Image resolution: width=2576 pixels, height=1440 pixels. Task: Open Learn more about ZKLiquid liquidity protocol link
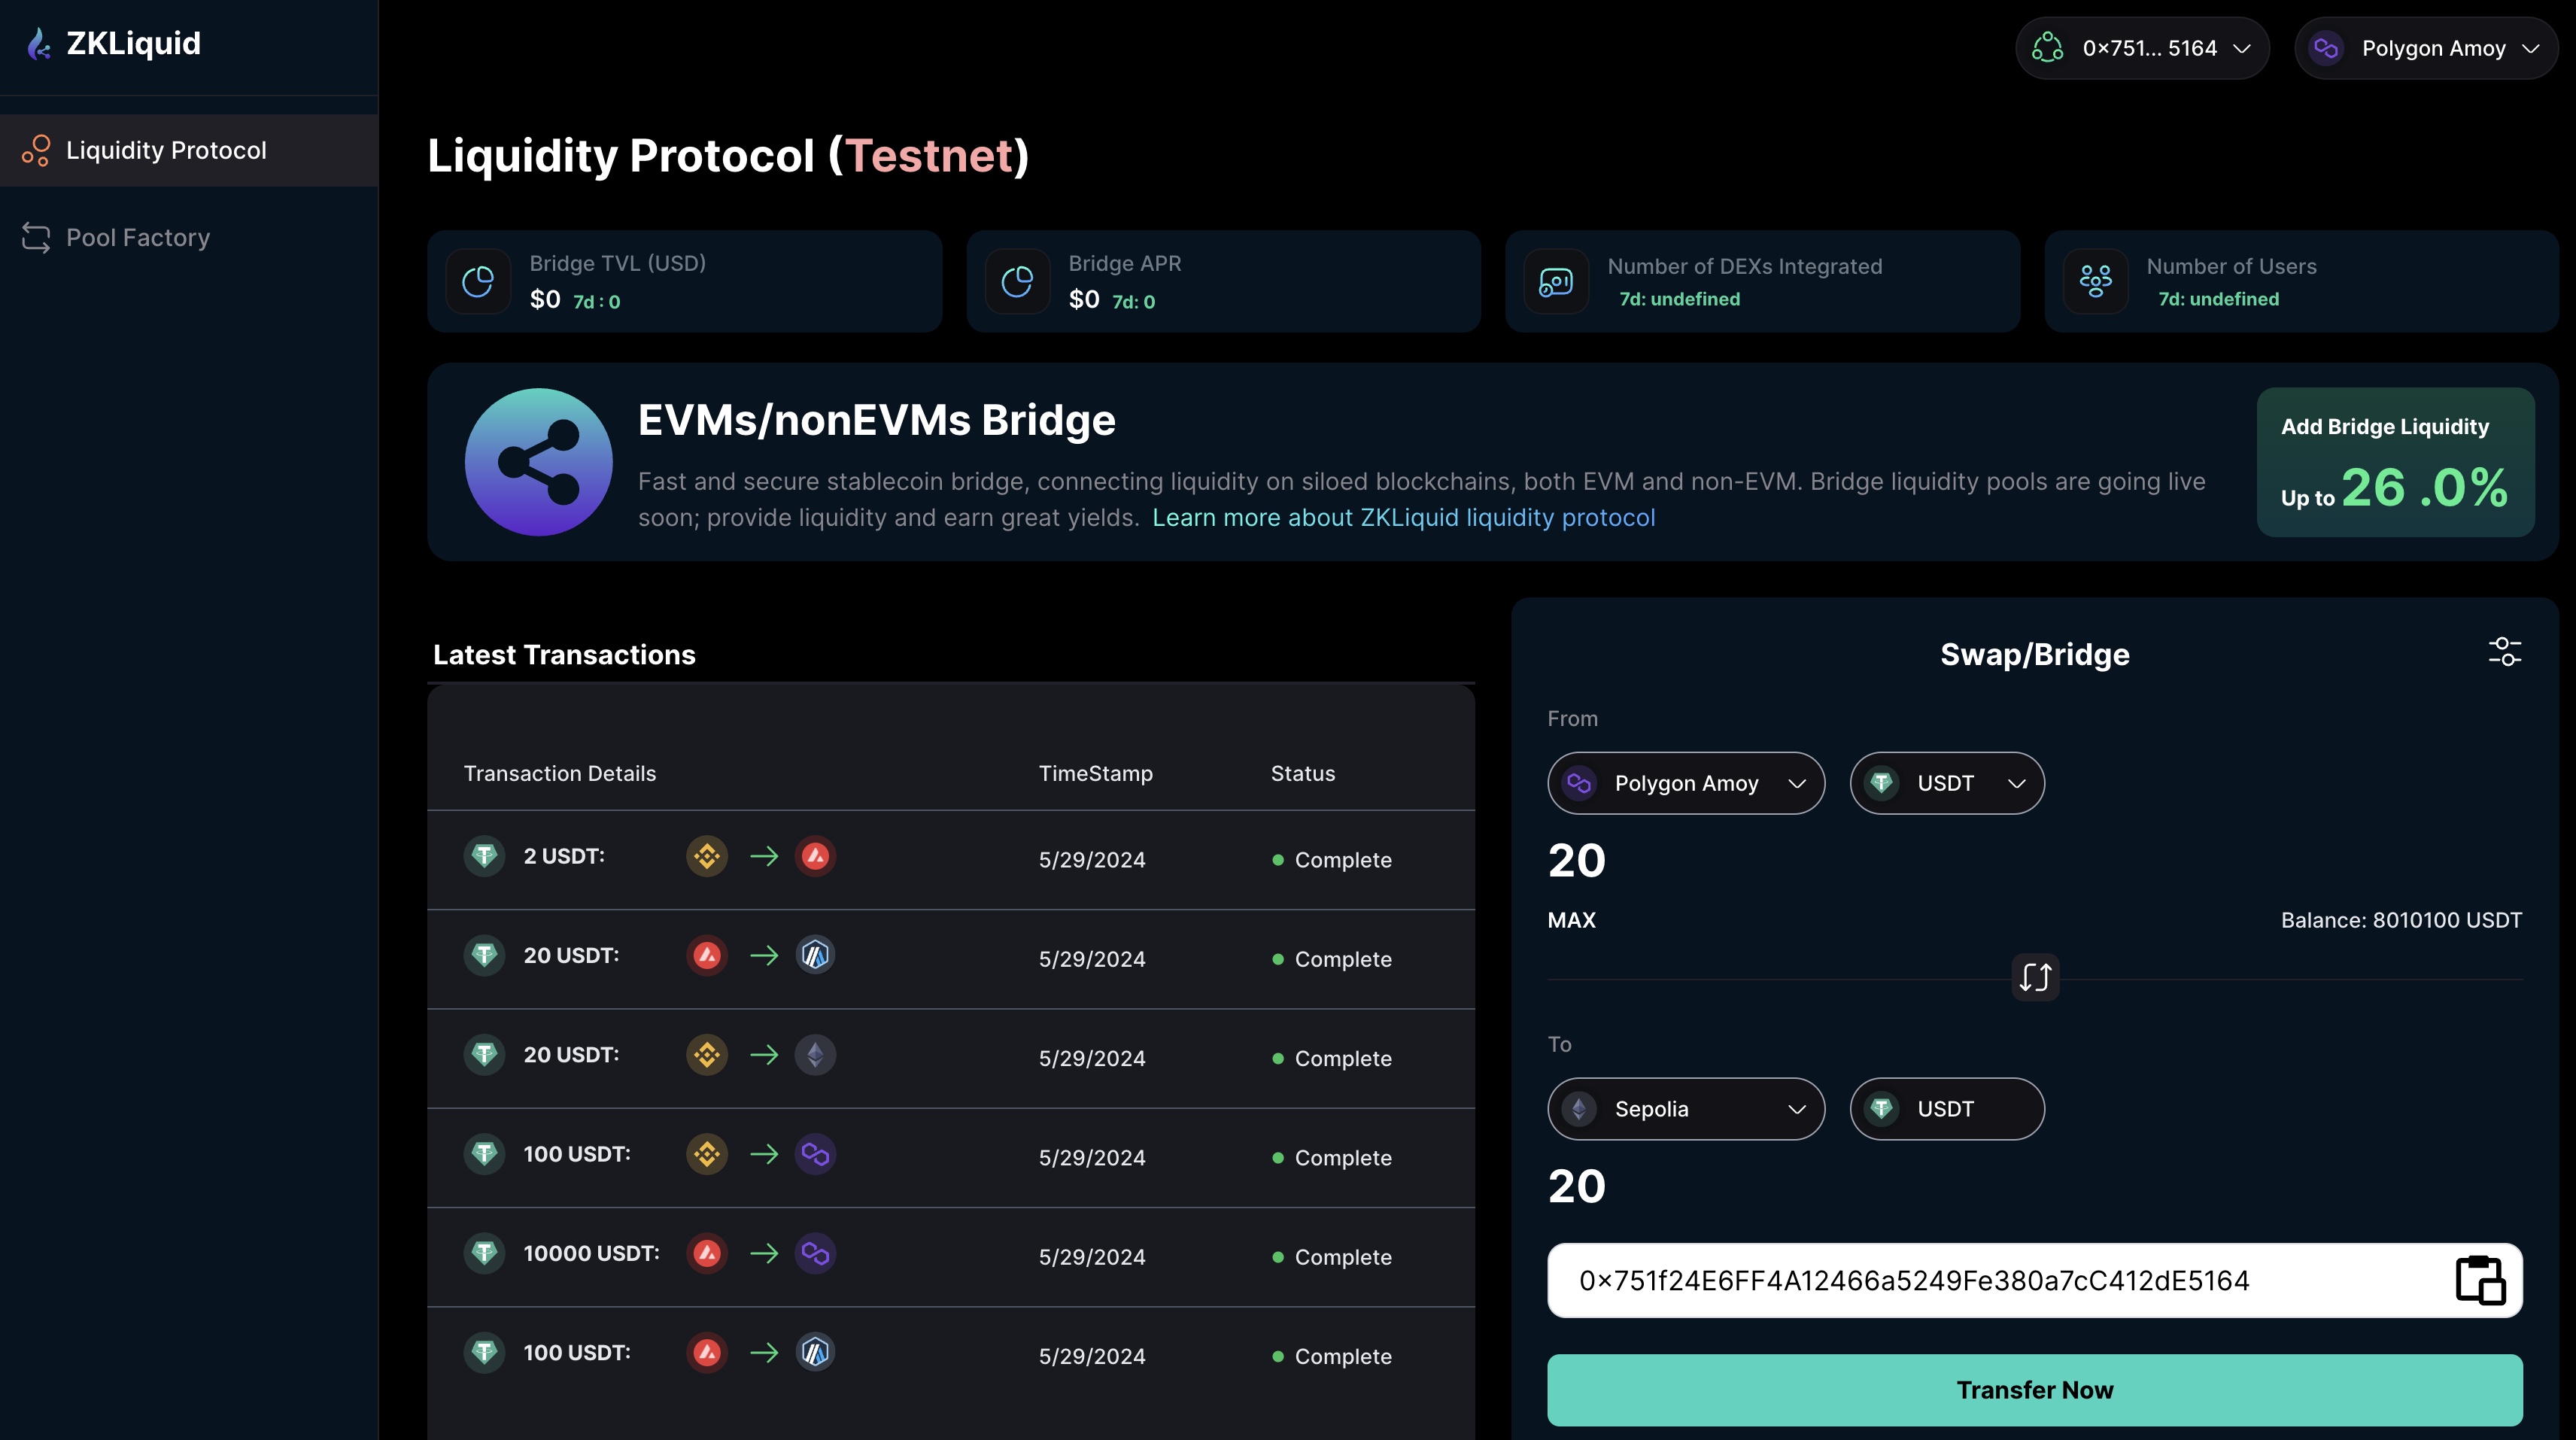coord(1403,518)
